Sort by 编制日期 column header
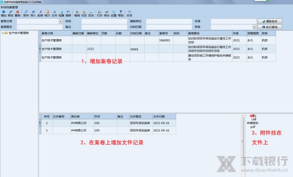This screenshot has width=293, height=177. (79, 33)
